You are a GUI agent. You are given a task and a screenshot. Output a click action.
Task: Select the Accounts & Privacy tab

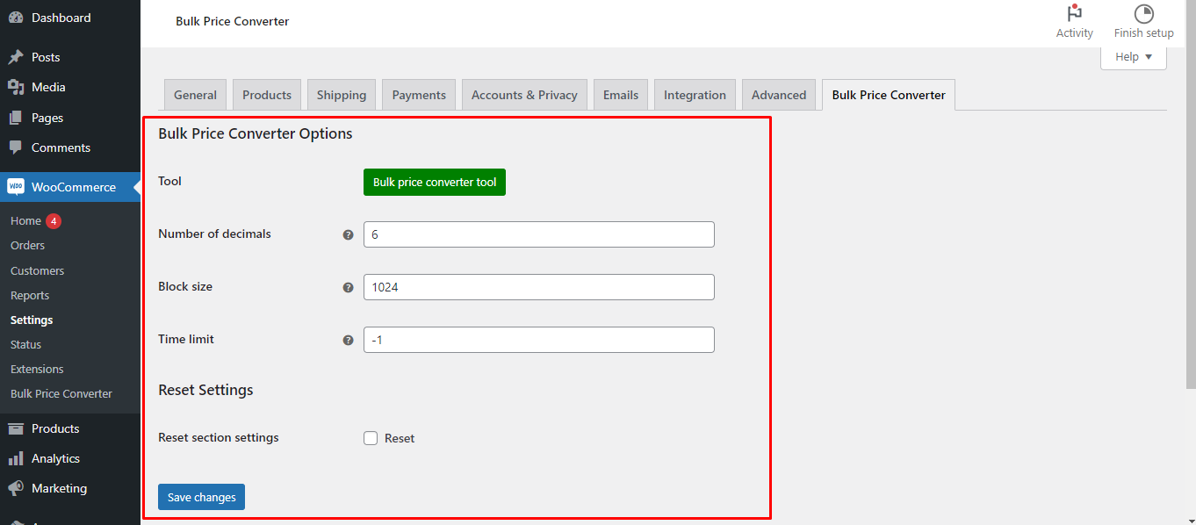click(x=524, y=95)
